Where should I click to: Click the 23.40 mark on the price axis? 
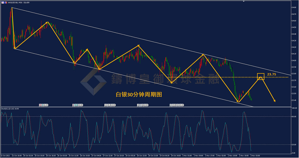pyautogui.click(x=294, y=100)
